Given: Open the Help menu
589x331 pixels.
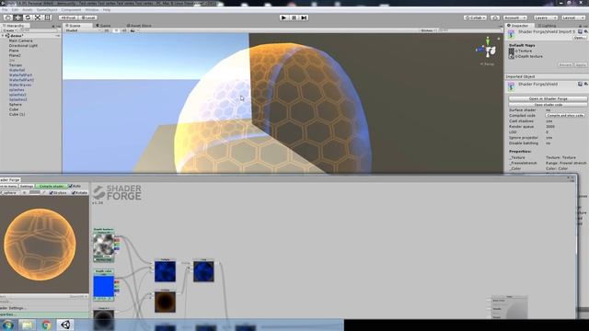Looking at the screenshot, I should [107, 10].
